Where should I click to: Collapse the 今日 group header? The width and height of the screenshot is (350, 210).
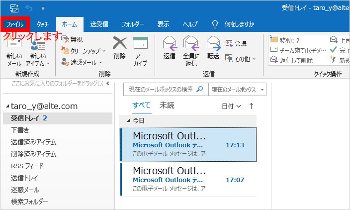[x=128, y=120]
